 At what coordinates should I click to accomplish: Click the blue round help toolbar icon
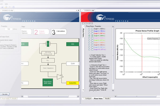tap(13, 7)
